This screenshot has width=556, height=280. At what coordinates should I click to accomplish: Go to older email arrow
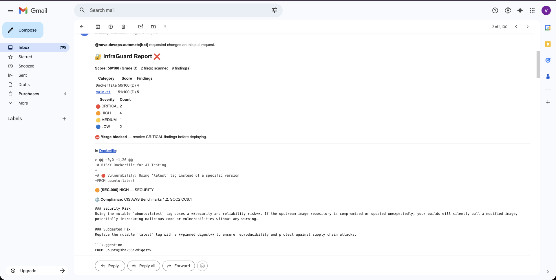[528, 27]
